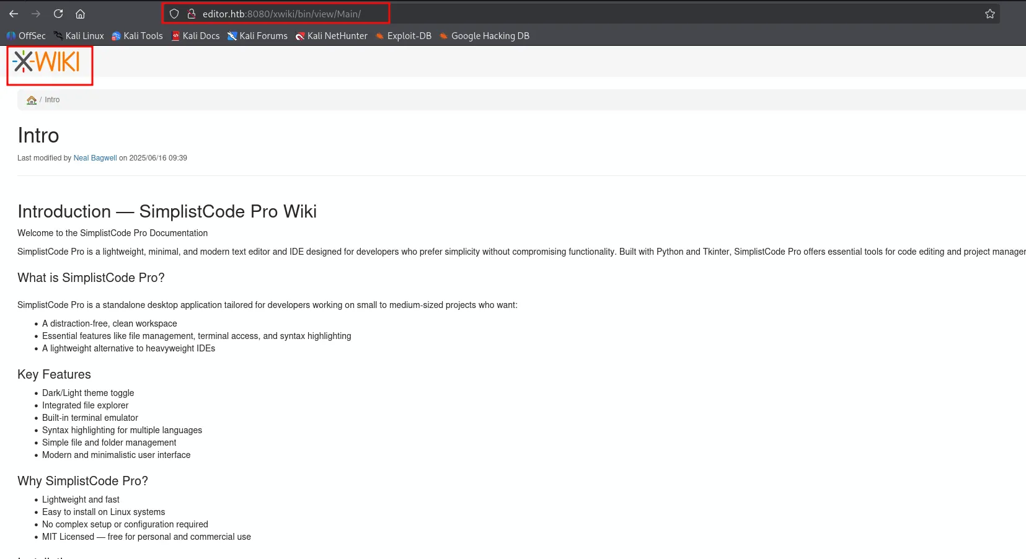The image size is (1026, 559).
Task: Click 'Built-in terminal emulator' list item
Action: point(91,418)
